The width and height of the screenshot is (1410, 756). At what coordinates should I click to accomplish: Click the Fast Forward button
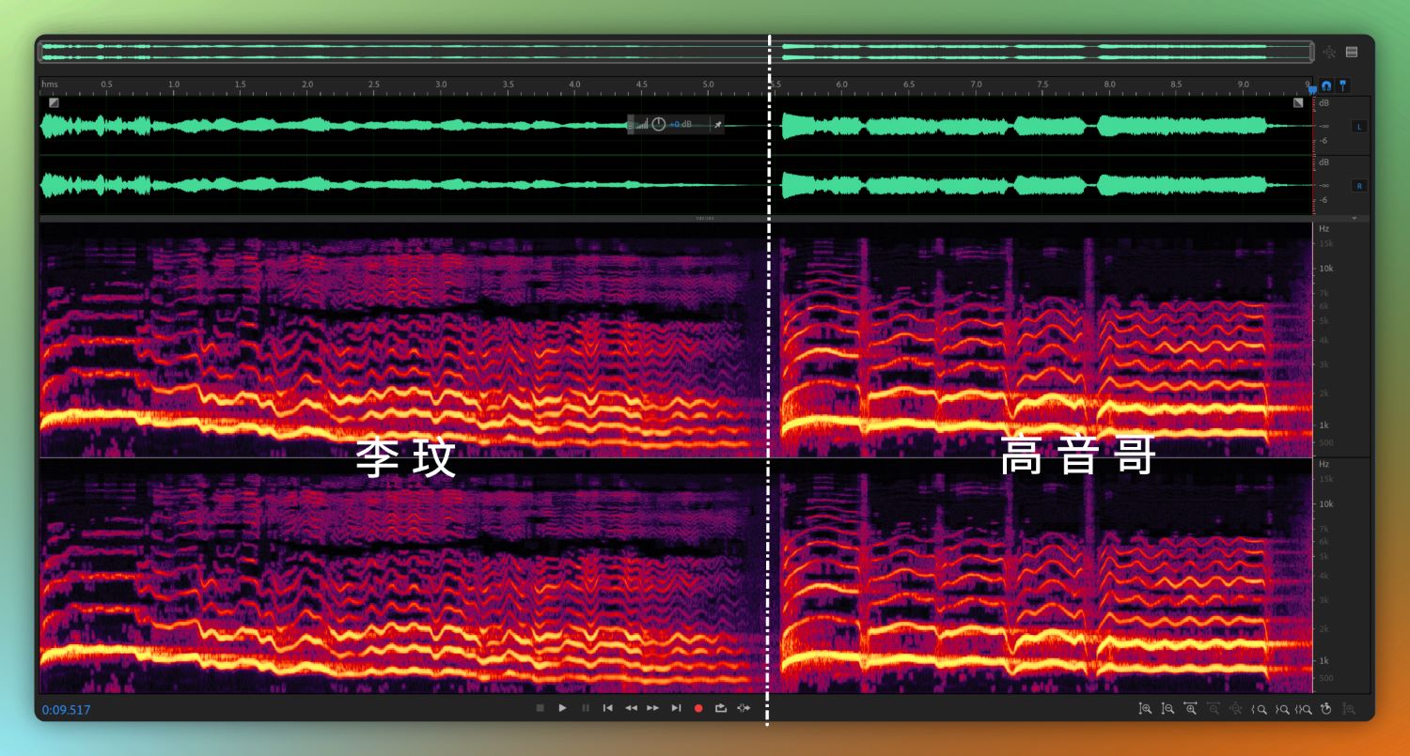(x=653, y=708)
